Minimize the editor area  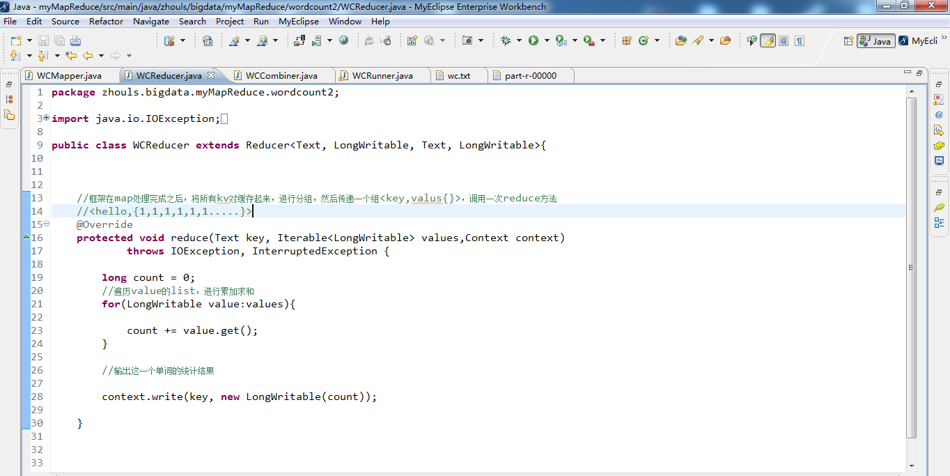(x=907, y=72)
